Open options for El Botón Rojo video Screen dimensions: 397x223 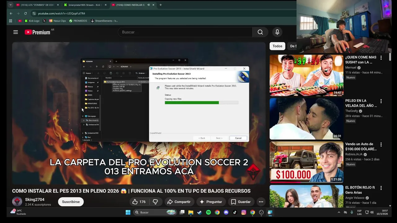(x=381, y=188)
